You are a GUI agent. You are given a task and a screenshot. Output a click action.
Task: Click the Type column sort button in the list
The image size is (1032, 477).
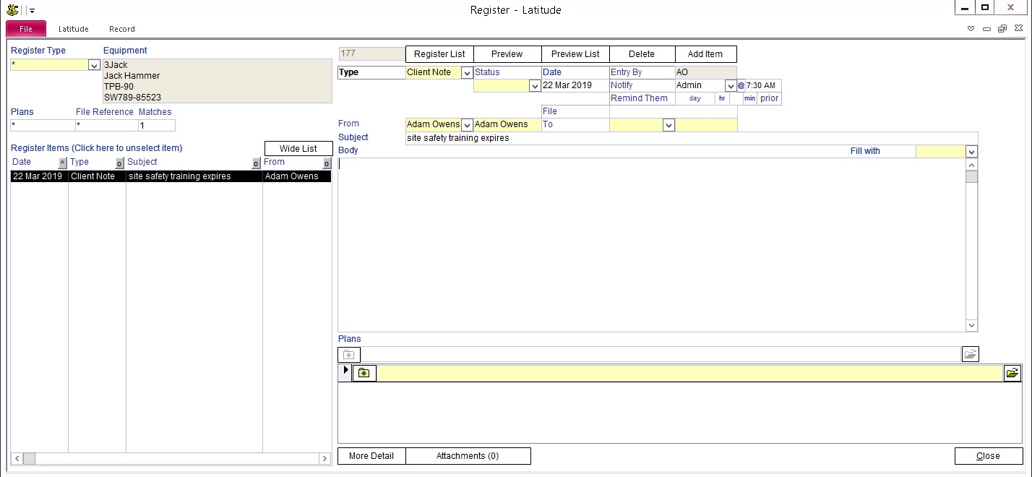click(120, 163)
